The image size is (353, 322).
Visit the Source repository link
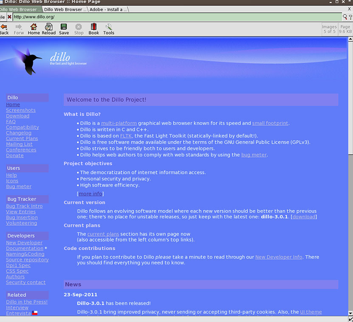[27, 260]
